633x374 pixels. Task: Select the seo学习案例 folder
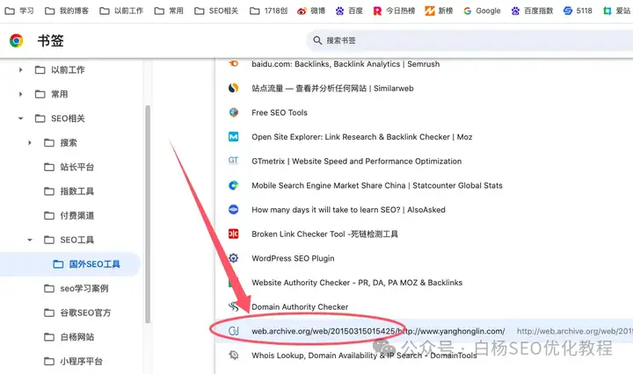[76, 288]
